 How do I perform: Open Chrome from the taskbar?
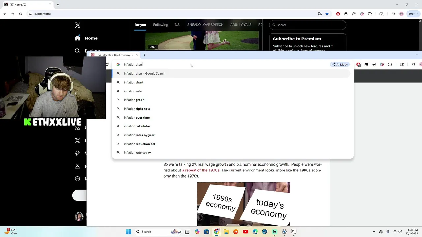pos(216,232)
